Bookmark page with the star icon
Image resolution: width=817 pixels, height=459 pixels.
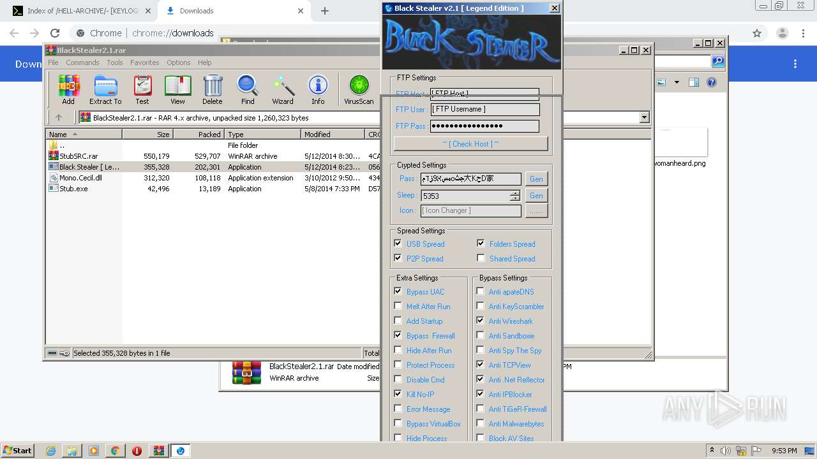pos(757,33)
